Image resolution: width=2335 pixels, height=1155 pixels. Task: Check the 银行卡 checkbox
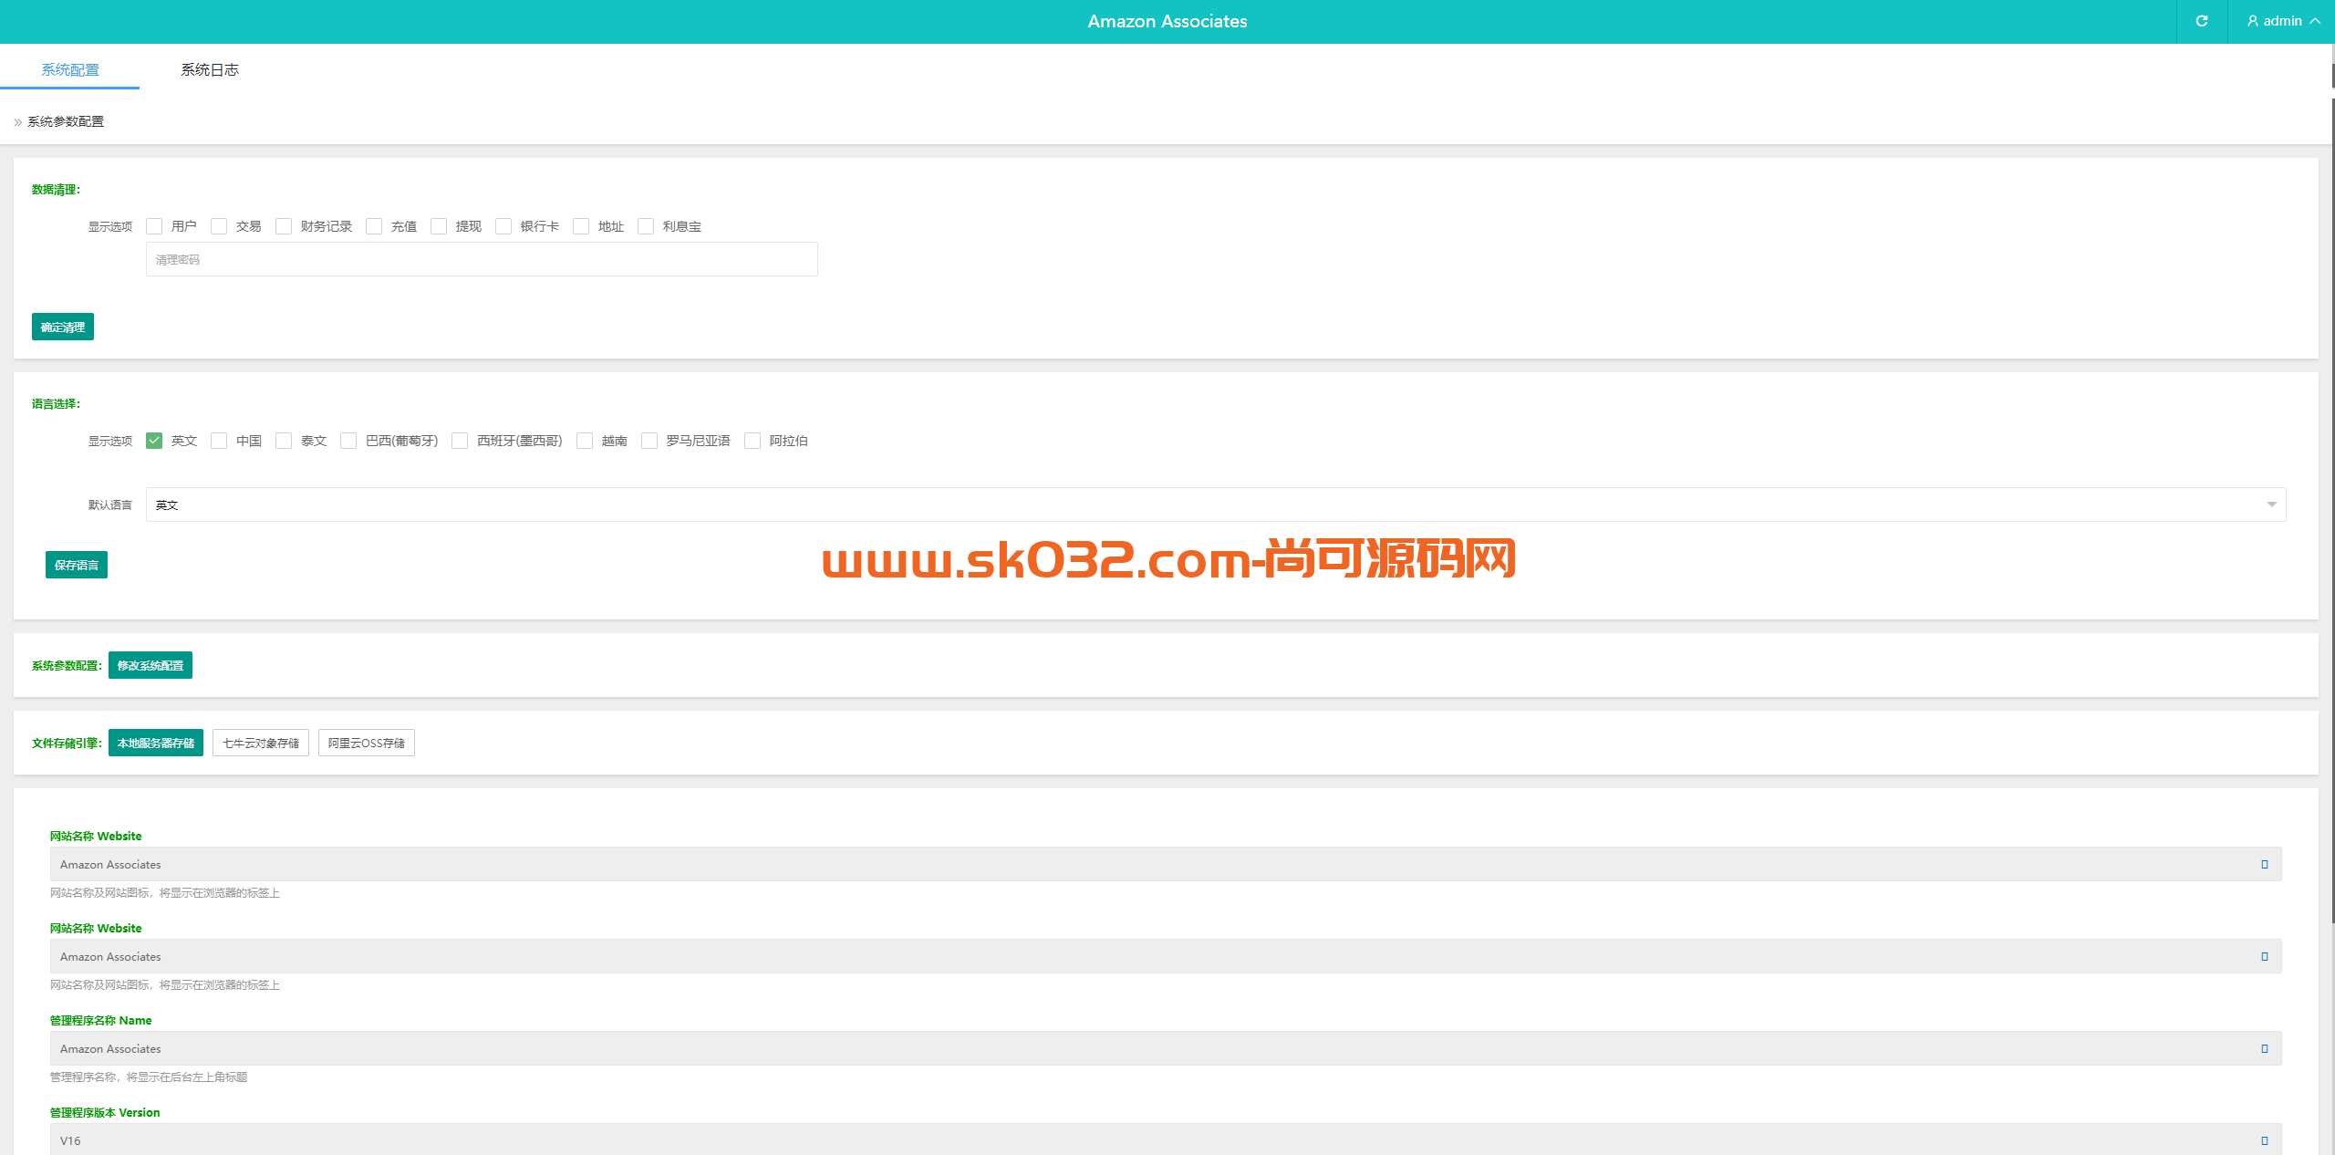[503, 226]
